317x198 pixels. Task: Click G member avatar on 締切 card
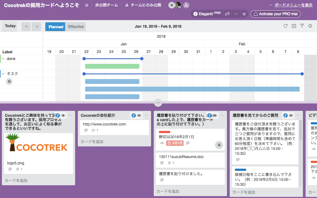219,145
